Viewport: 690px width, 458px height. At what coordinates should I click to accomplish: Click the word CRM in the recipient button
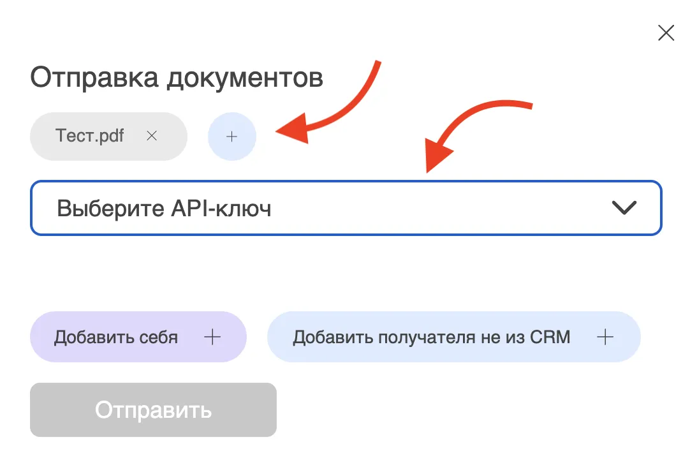(550, 337)
